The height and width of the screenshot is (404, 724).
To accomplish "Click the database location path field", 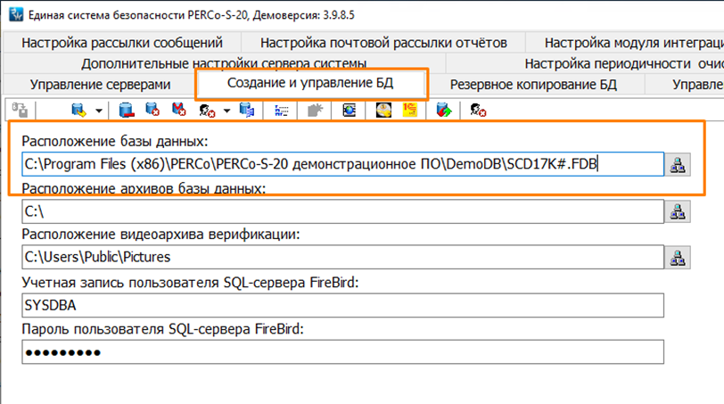I will (342, 164).
